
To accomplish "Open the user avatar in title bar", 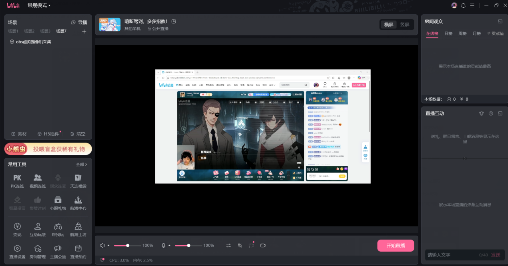I will point(454,5).
